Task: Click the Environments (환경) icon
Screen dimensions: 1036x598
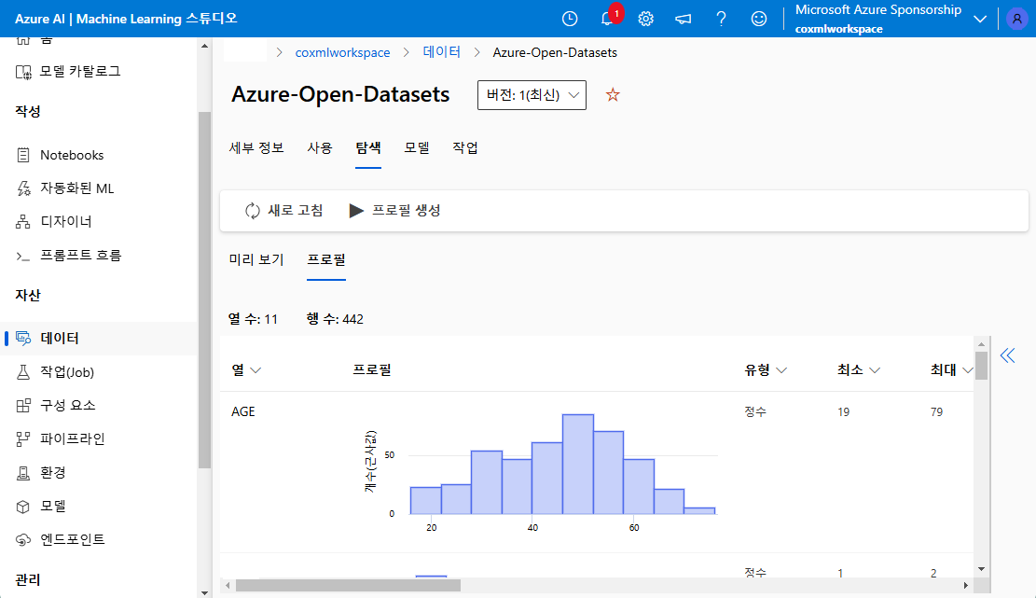Action: point(23,472)
